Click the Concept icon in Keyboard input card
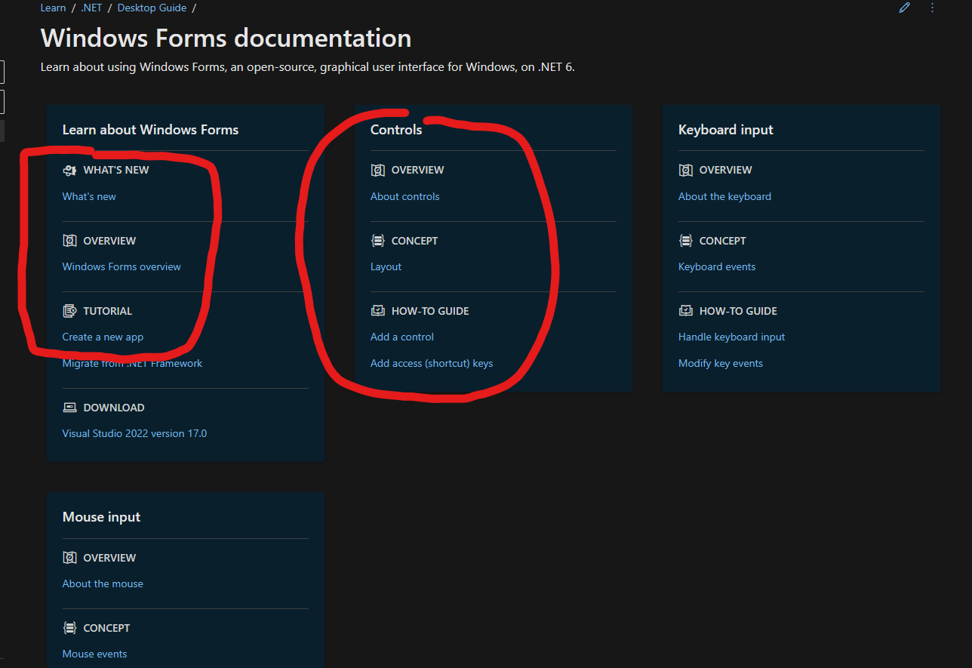 click(685, 241)
